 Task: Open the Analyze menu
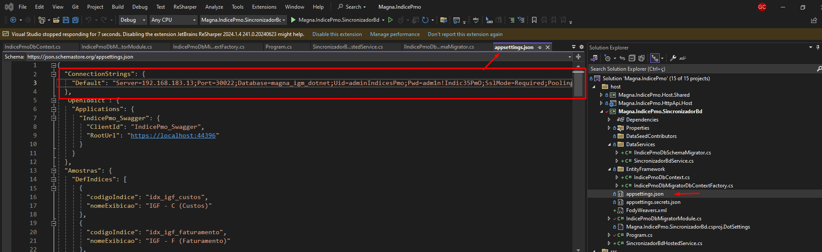pyautogui.click(x=214, y=7)
